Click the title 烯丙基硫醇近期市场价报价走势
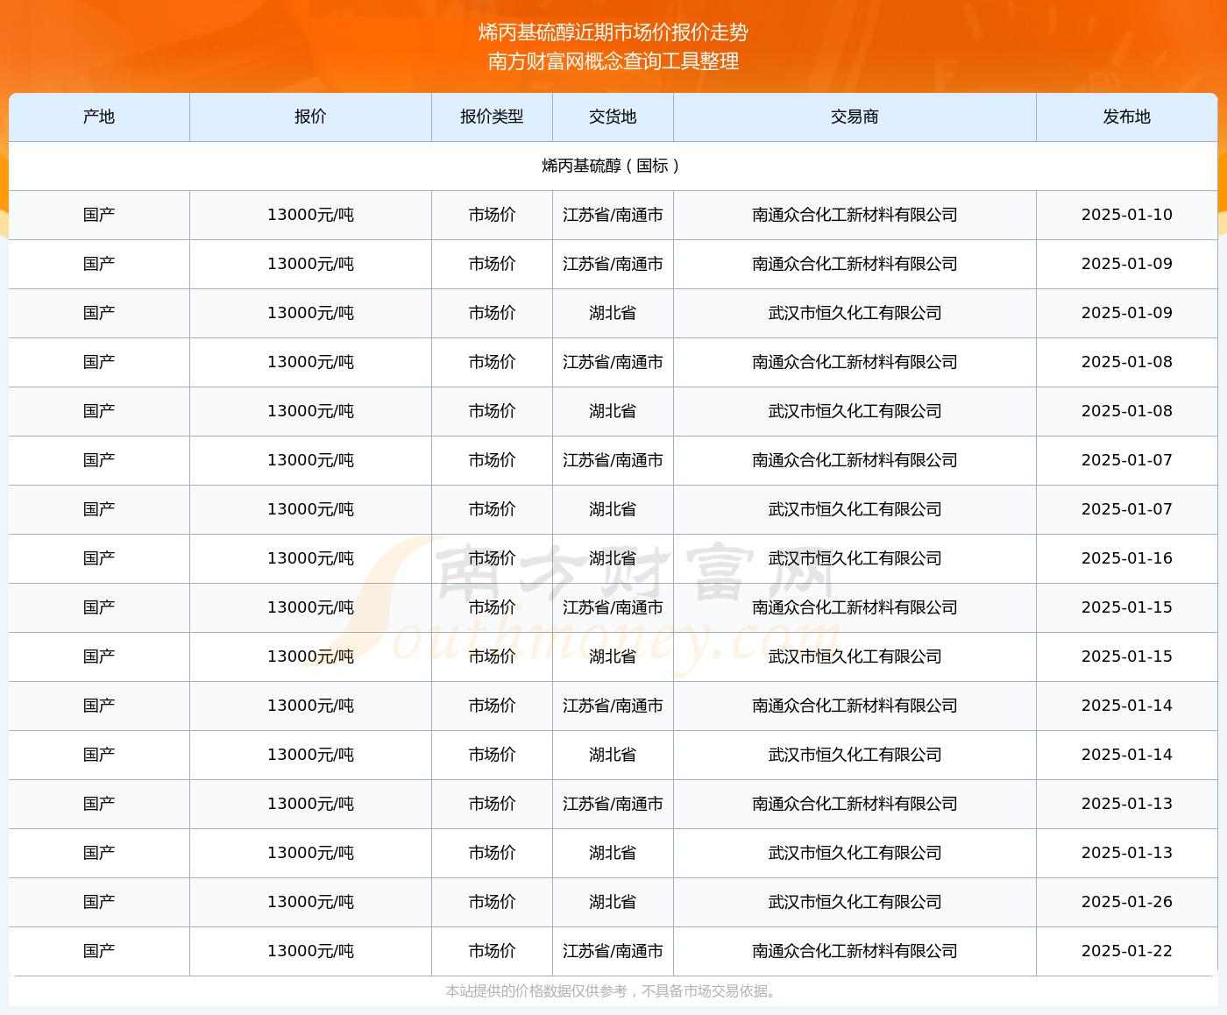 click(x=613, y=32)
